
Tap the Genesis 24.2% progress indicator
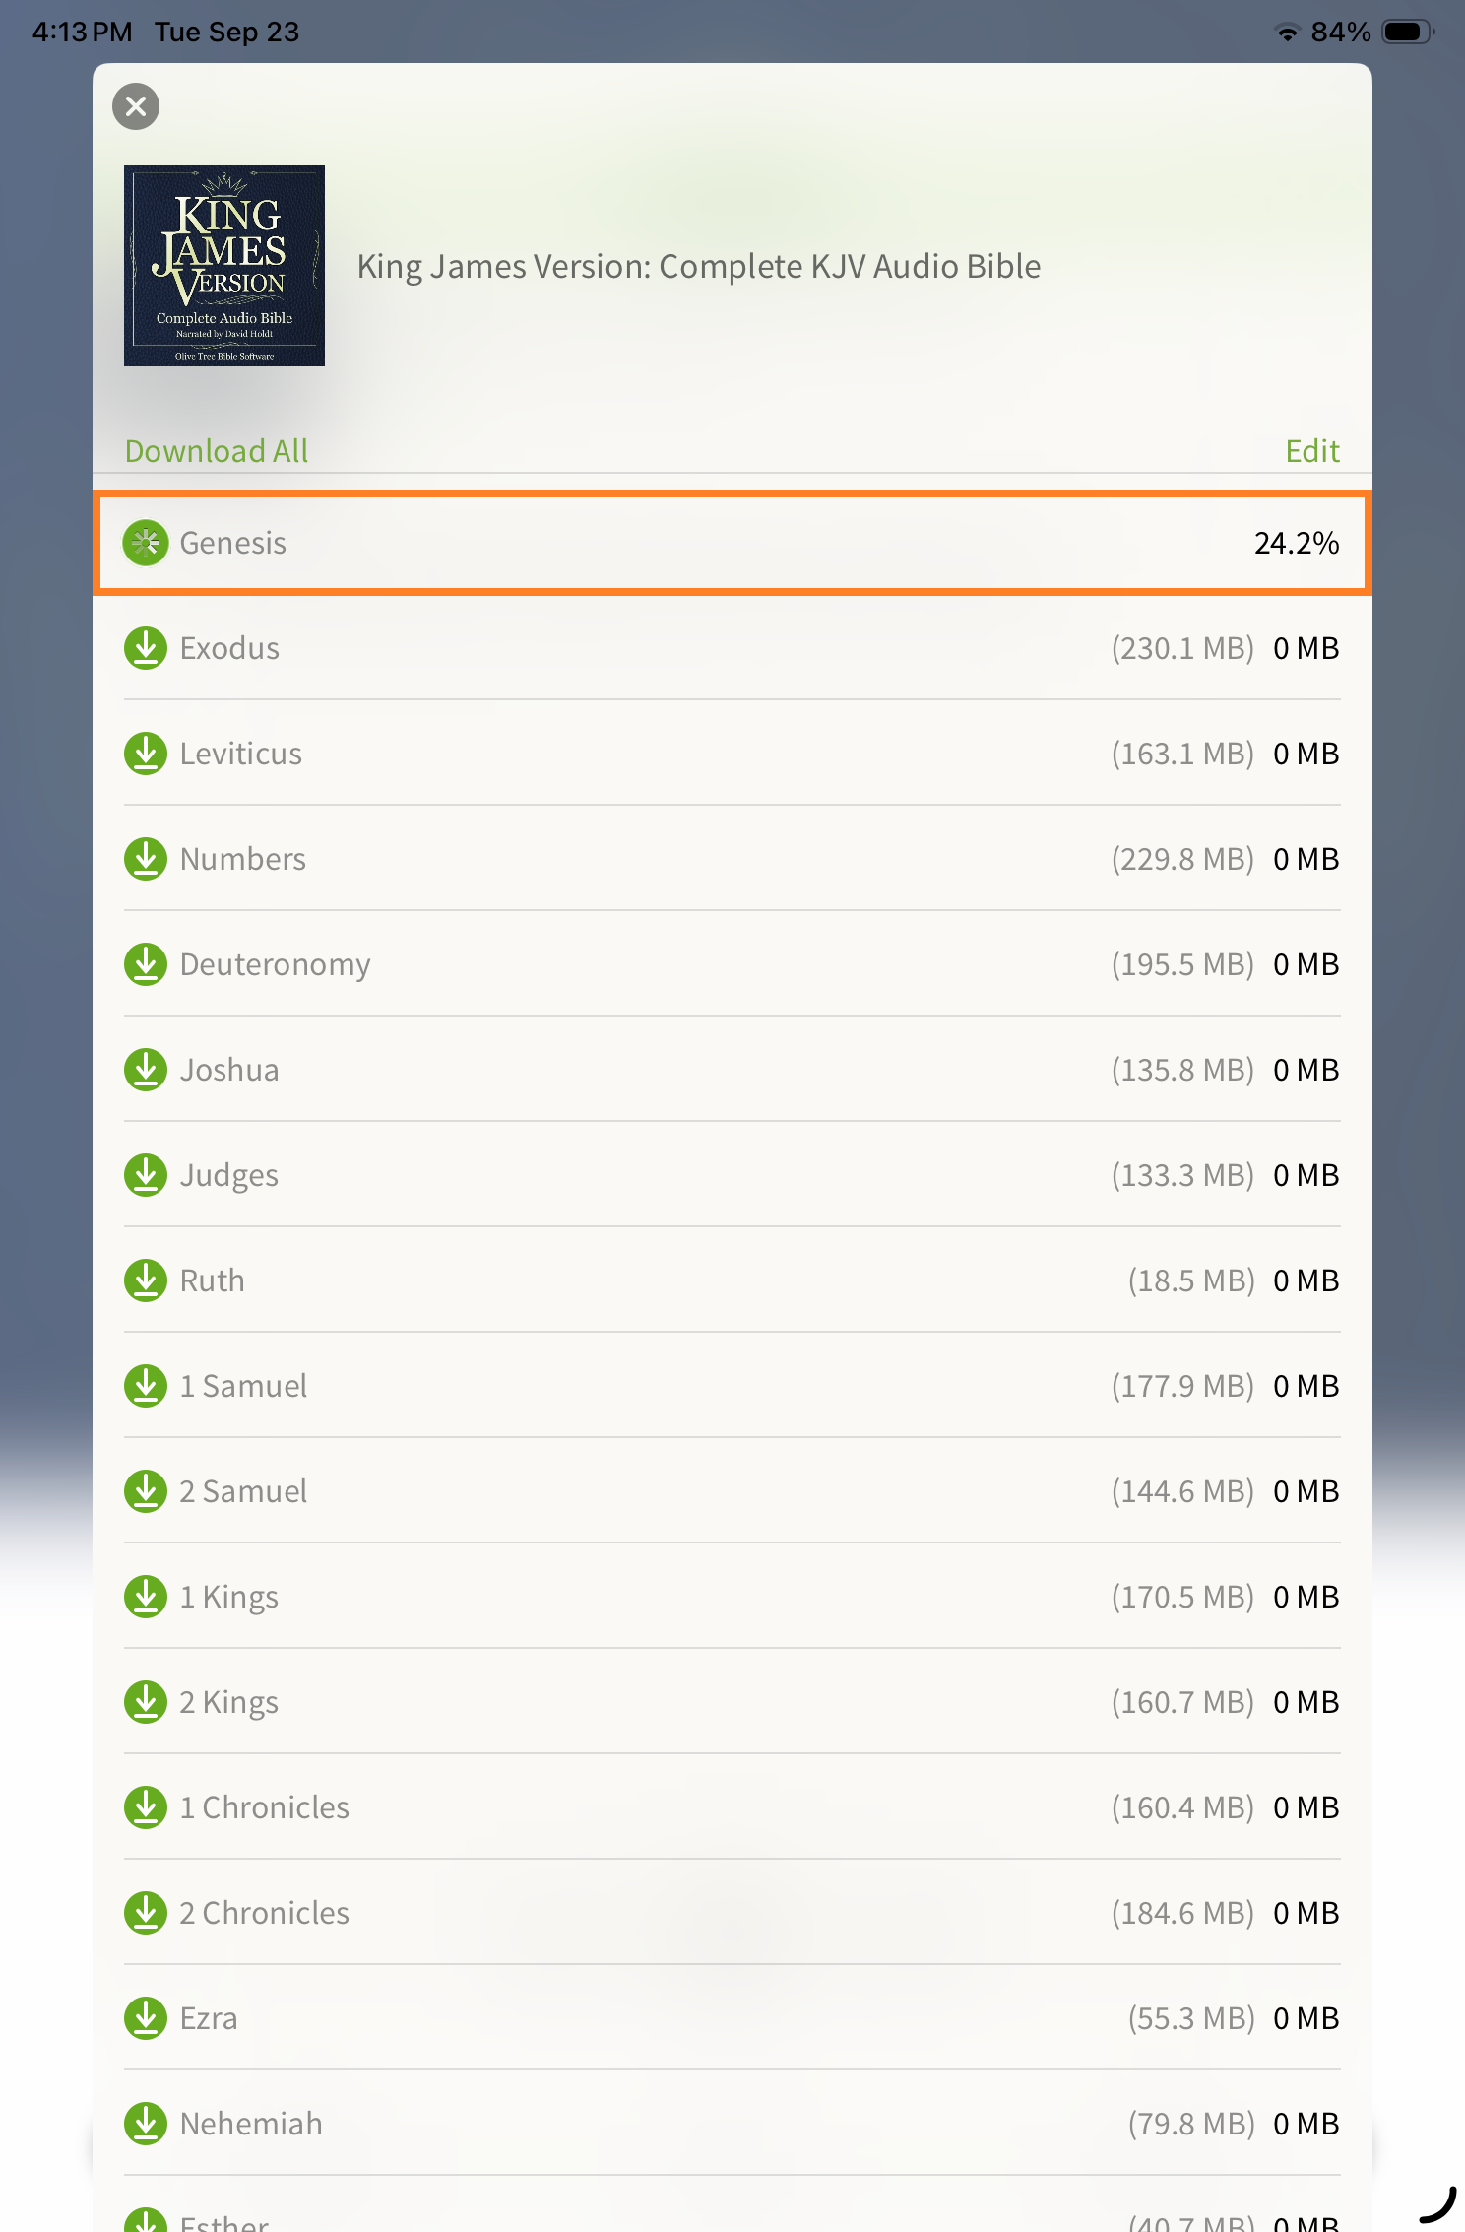point(1296,543)
